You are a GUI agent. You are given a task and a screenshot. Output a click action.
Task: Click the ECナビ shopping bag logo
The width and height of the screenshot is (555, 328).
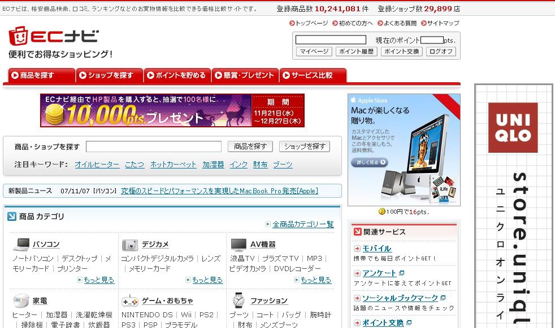click(19, 36)
